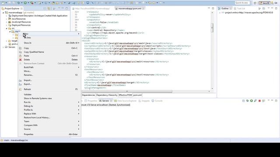Open Profile As submenu
The image size is (280, 157).
pyautogui.click(x=49, y=110)
